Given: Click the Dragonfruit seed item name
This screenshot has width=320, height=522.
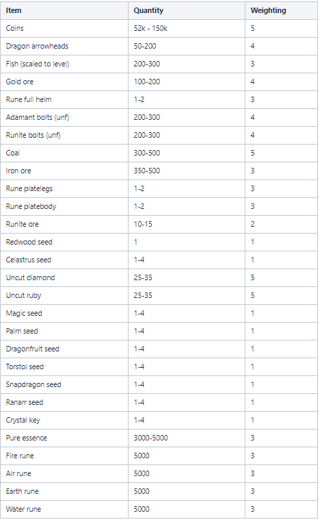Looking at the screenshot, I should point(33,349).
